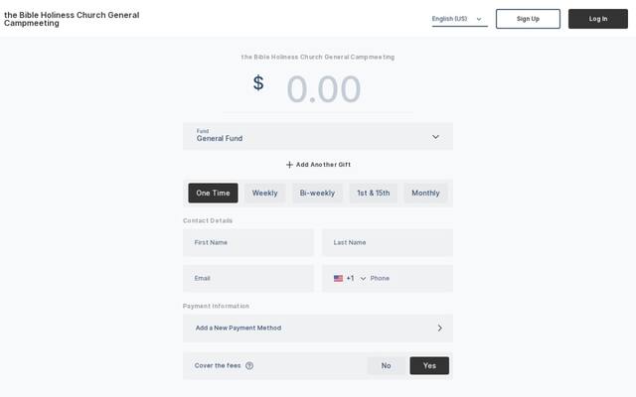Click the Email input field
The width and height of the screenshot is (636, 397).
pyautogui.click(x=248, y=278)
